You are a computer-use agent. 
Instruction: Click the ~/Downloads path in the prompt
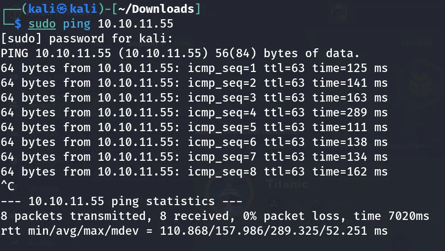point(156,9)
